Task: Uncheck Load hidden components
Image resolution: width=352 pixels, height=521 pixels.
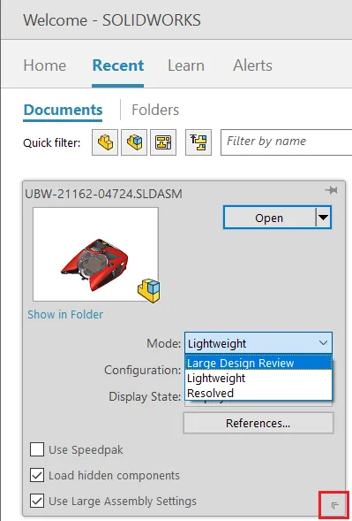Action: pos(37,475)
